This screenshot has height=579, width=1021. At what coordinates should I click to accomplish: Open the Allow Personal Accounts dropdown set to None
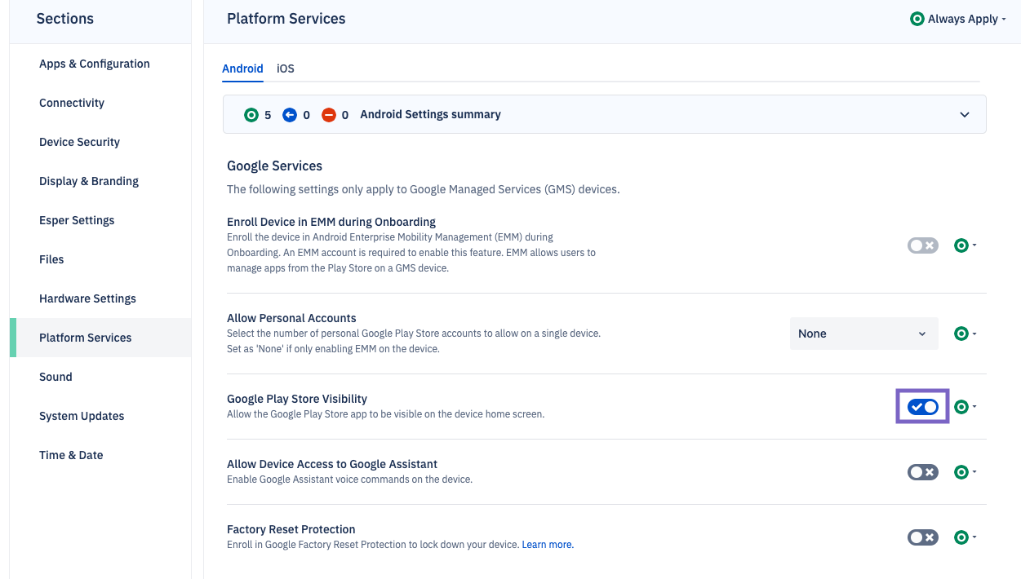(x=863, y=333)
